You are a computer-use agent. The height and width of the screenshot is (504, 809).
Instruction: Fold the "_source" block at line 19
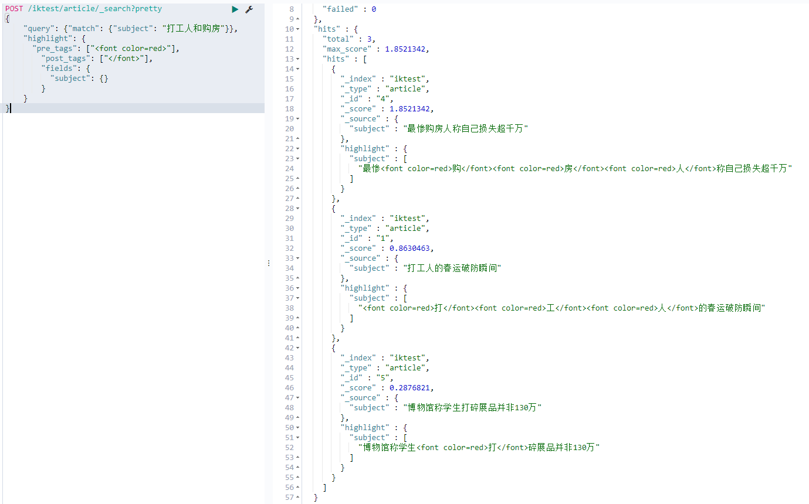click(x=297, y=119)
